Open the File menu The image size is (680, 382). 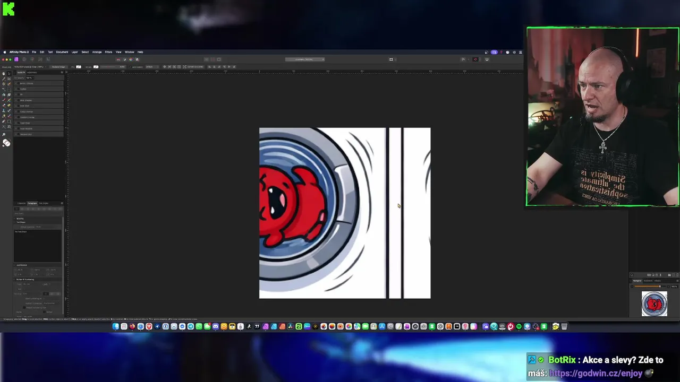[x=34, y=52]
